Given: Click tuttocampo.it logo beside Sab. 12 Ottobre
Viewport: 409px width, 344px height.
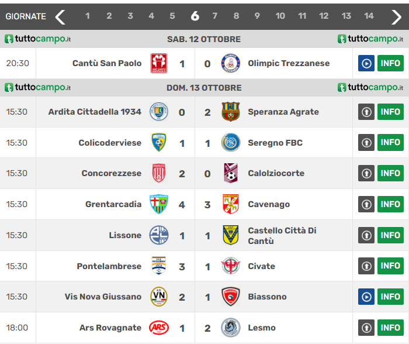Looking at the screenshot, I should click(38, 39).
